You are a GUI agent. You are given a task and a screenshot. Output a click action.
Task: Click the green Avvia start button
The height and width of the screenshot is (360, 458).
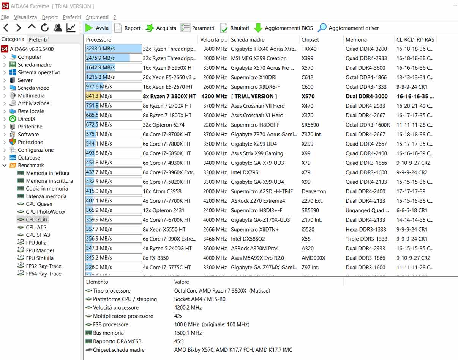tap(97, 28)
